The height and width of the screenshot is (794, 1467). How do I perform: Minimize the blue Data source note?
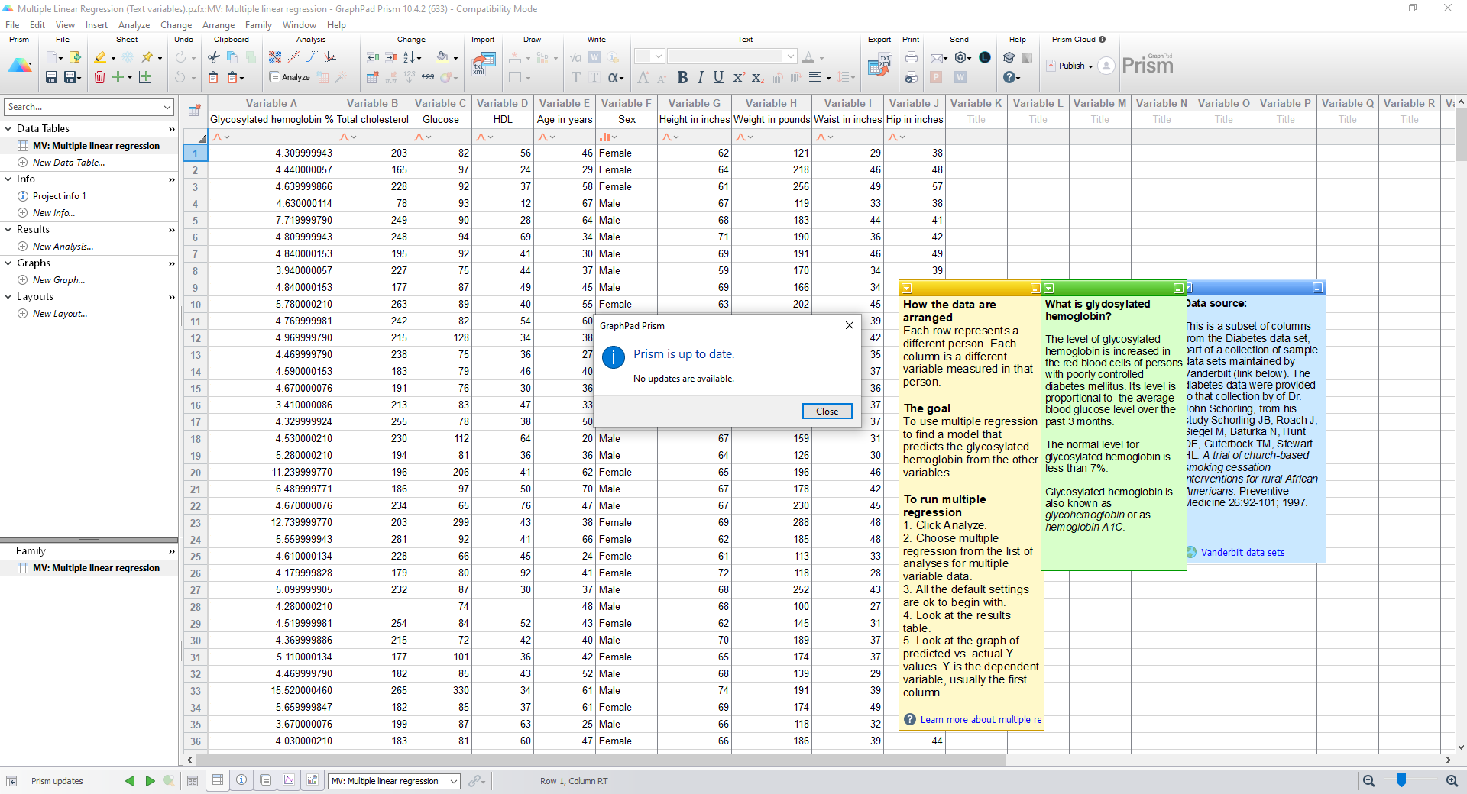(x=1317, y=288)
